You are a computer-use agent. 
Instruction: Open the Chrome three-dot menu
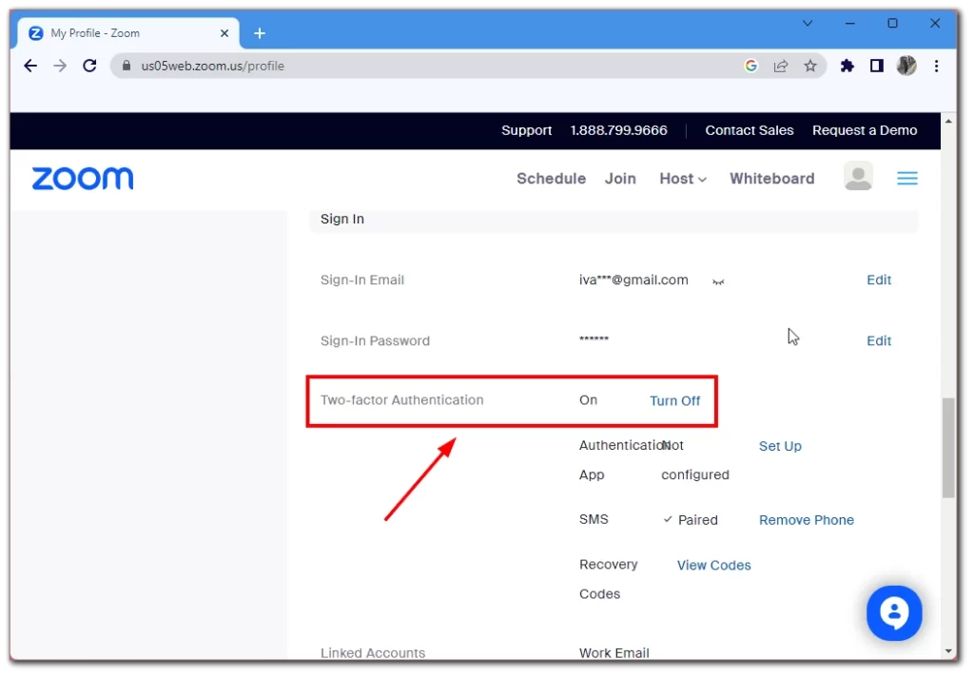click(x=936, y=66)
